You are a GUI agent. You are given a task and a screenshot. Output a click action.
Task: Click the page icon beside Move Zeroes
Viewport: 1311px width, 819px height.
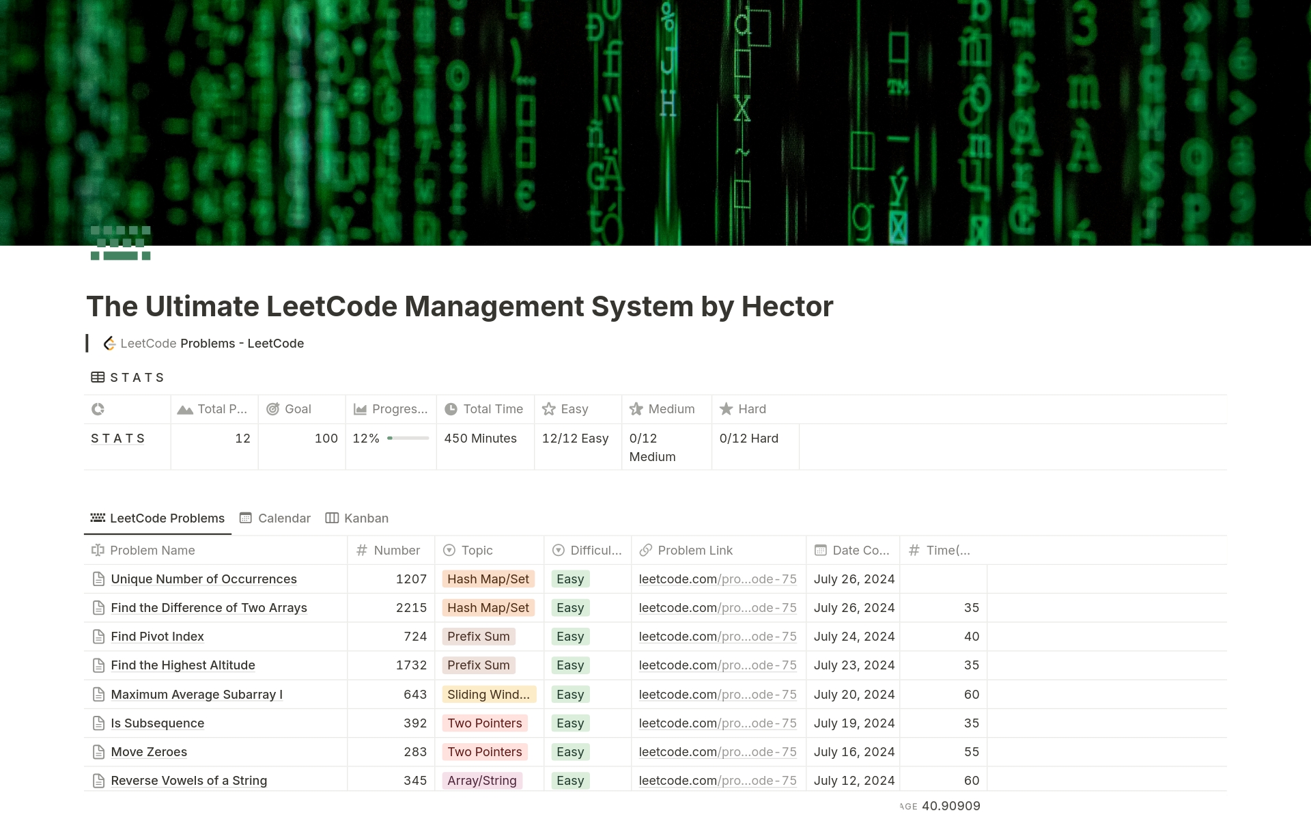point(98,752)
